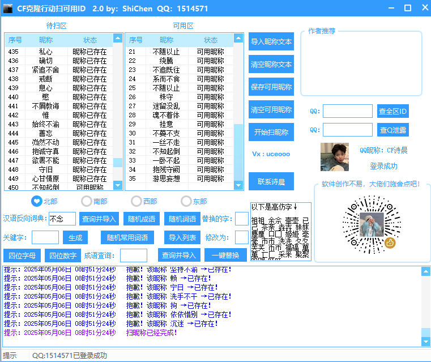Click 随机成语 button
The height and width of the screenshot is (362, 431).
tap(142, 219)
